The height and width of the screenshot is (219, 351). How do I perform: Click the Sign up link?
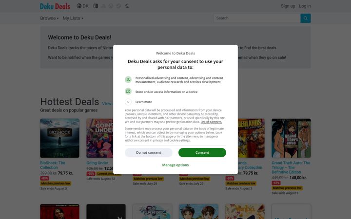pyautogui.click(x=288, y=6)
